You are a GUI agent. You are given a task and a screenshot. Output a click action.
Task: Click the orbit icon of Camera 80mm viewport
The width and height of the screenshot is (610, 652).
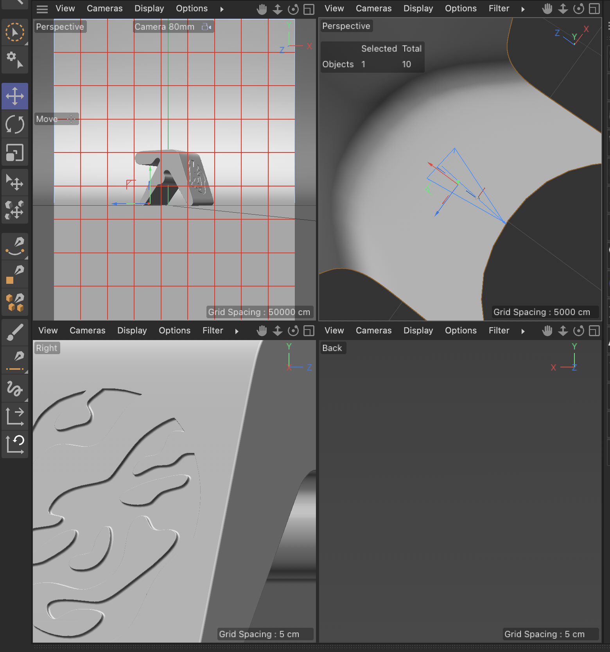point(293,9)
